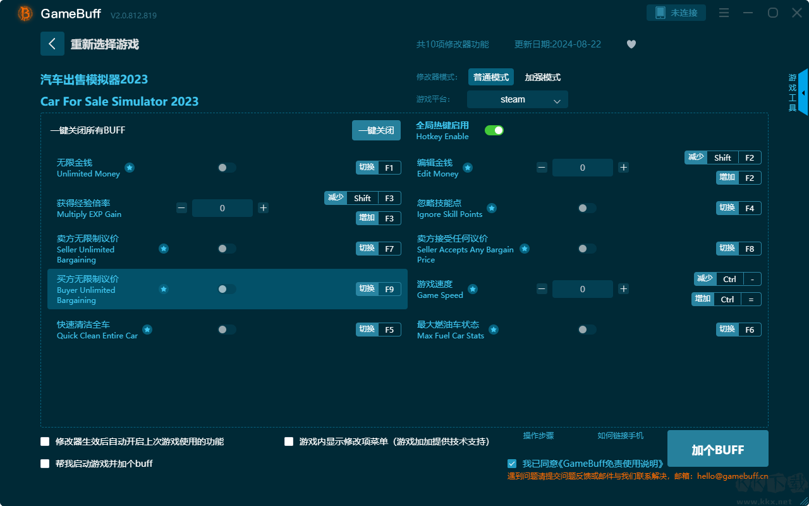Click star icon beside Max Fuel Car Stats
The width and height of the screenshot is (809, 506).
click(x=494, y=330)
